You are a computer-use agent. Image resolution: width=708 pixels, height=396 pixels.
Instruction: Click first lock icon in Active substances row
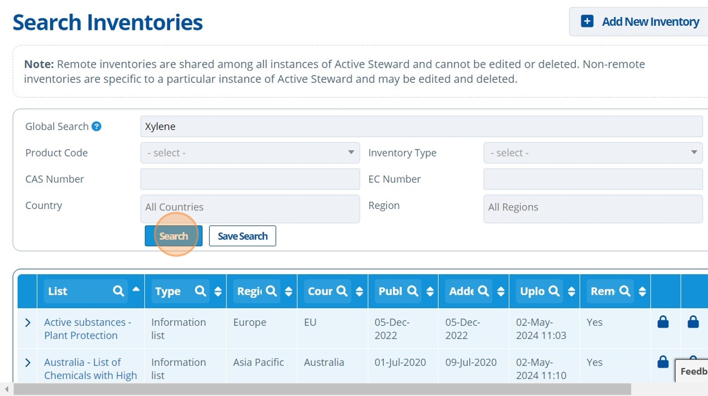point(662,323)
